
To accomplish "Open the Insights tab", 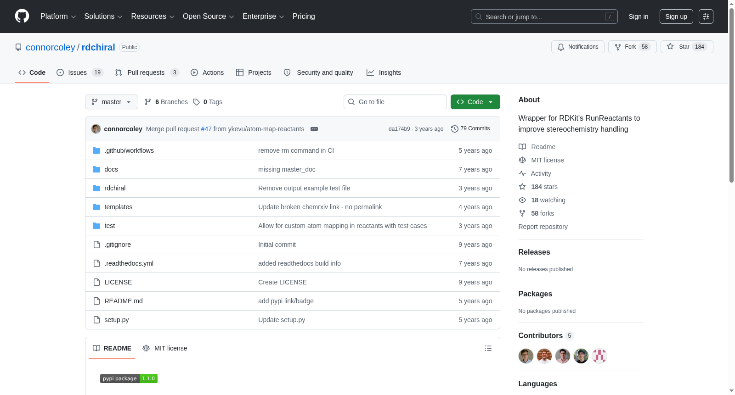I will tap(384, 72).
